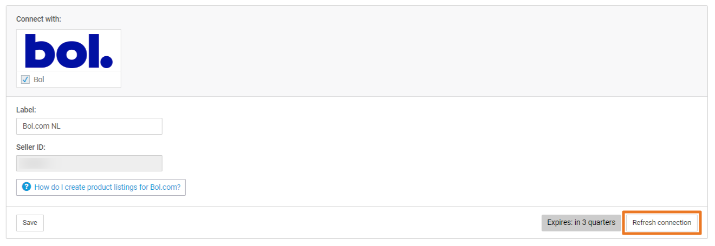Click the blue checkmark under the bol. logo

tap(25, 79)
